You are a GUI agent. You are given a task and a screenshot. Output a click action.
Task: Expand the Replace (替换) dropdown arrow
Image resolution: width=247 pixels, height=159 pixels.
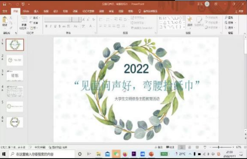[x=235, y=23]
